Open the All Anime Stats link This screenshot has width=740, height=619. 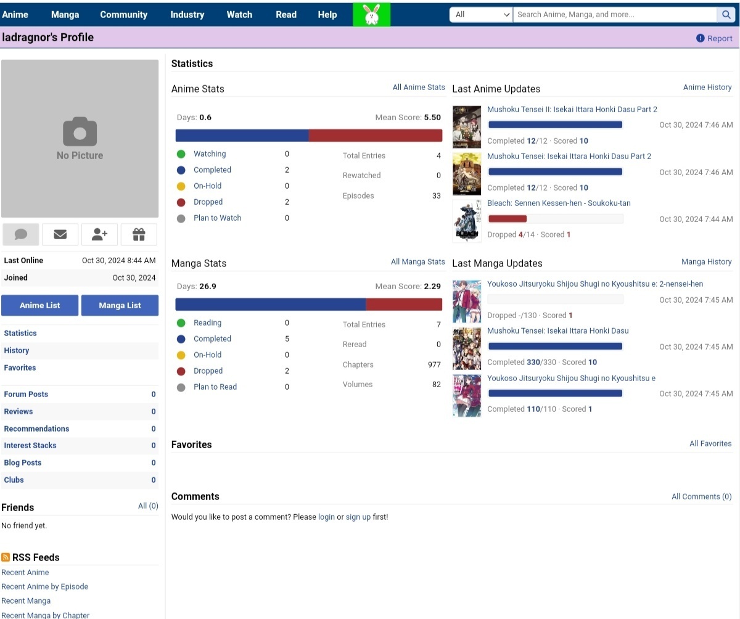pyautogui.click(x=419, y=88)
